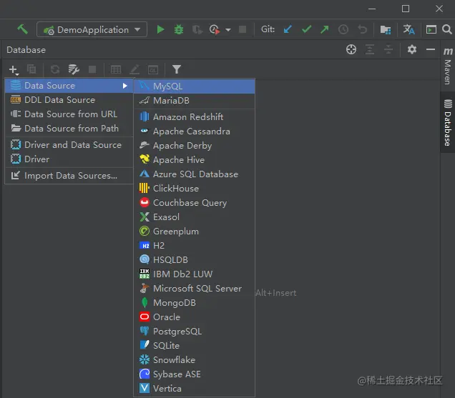Image resolution: width=455 pixels, height=398 pixels.
Task: Click the Disconnect stop icon in Database toolbar
Action: click(92, 69)
